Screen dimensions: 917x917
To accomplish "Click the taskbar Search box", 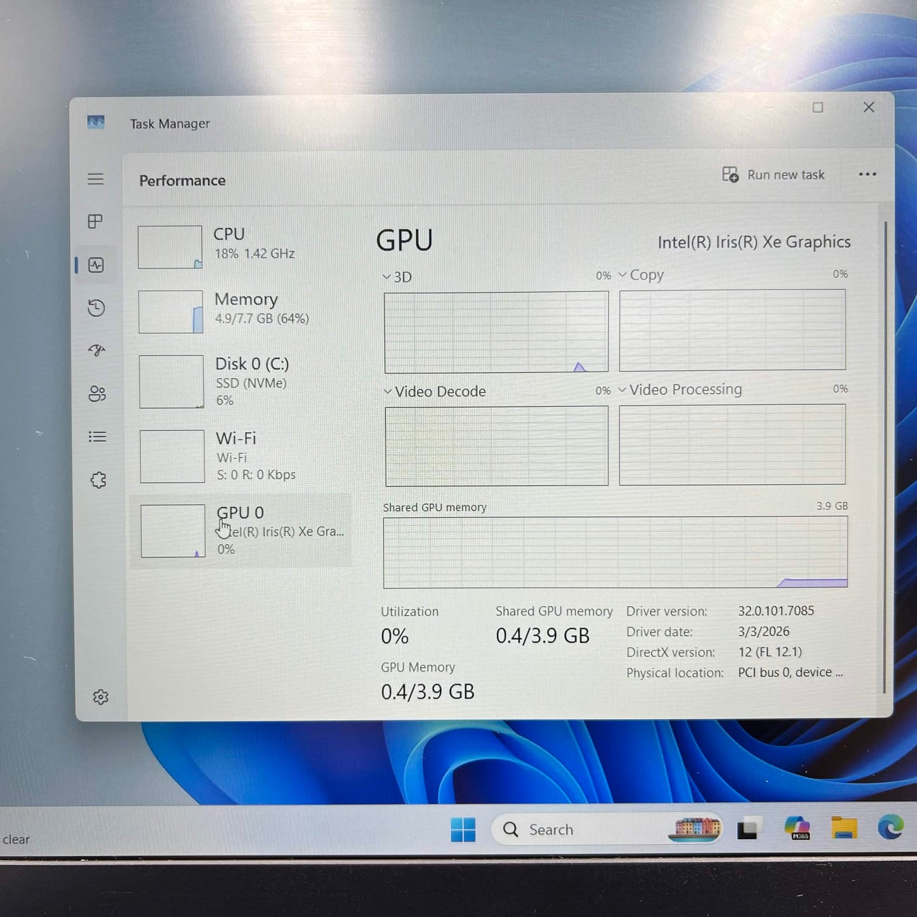I will coord(607,829).
